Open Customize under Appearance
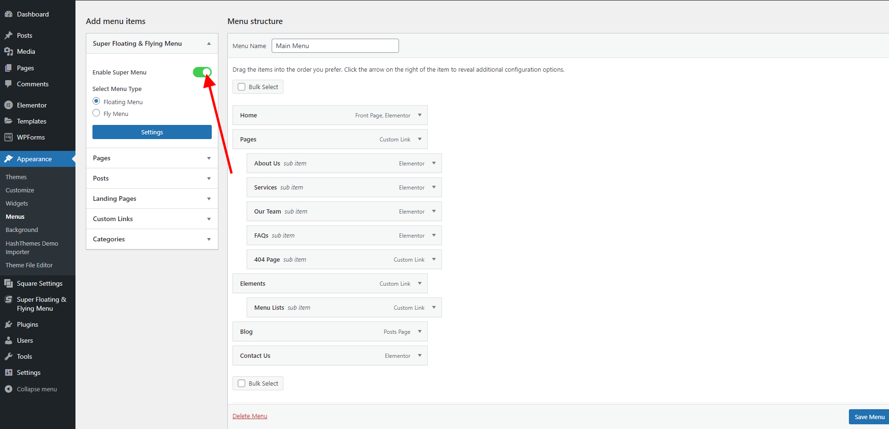Image resolution: width=889 pixels, height=429 pixels. pyautogui.click(x=20, y=190)
